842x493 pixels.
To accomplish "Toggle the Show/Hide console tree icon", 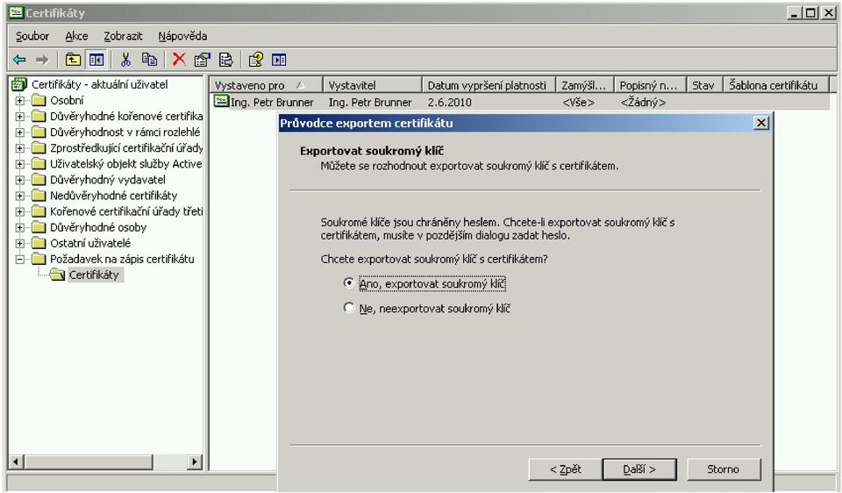I will coord(96,60).
